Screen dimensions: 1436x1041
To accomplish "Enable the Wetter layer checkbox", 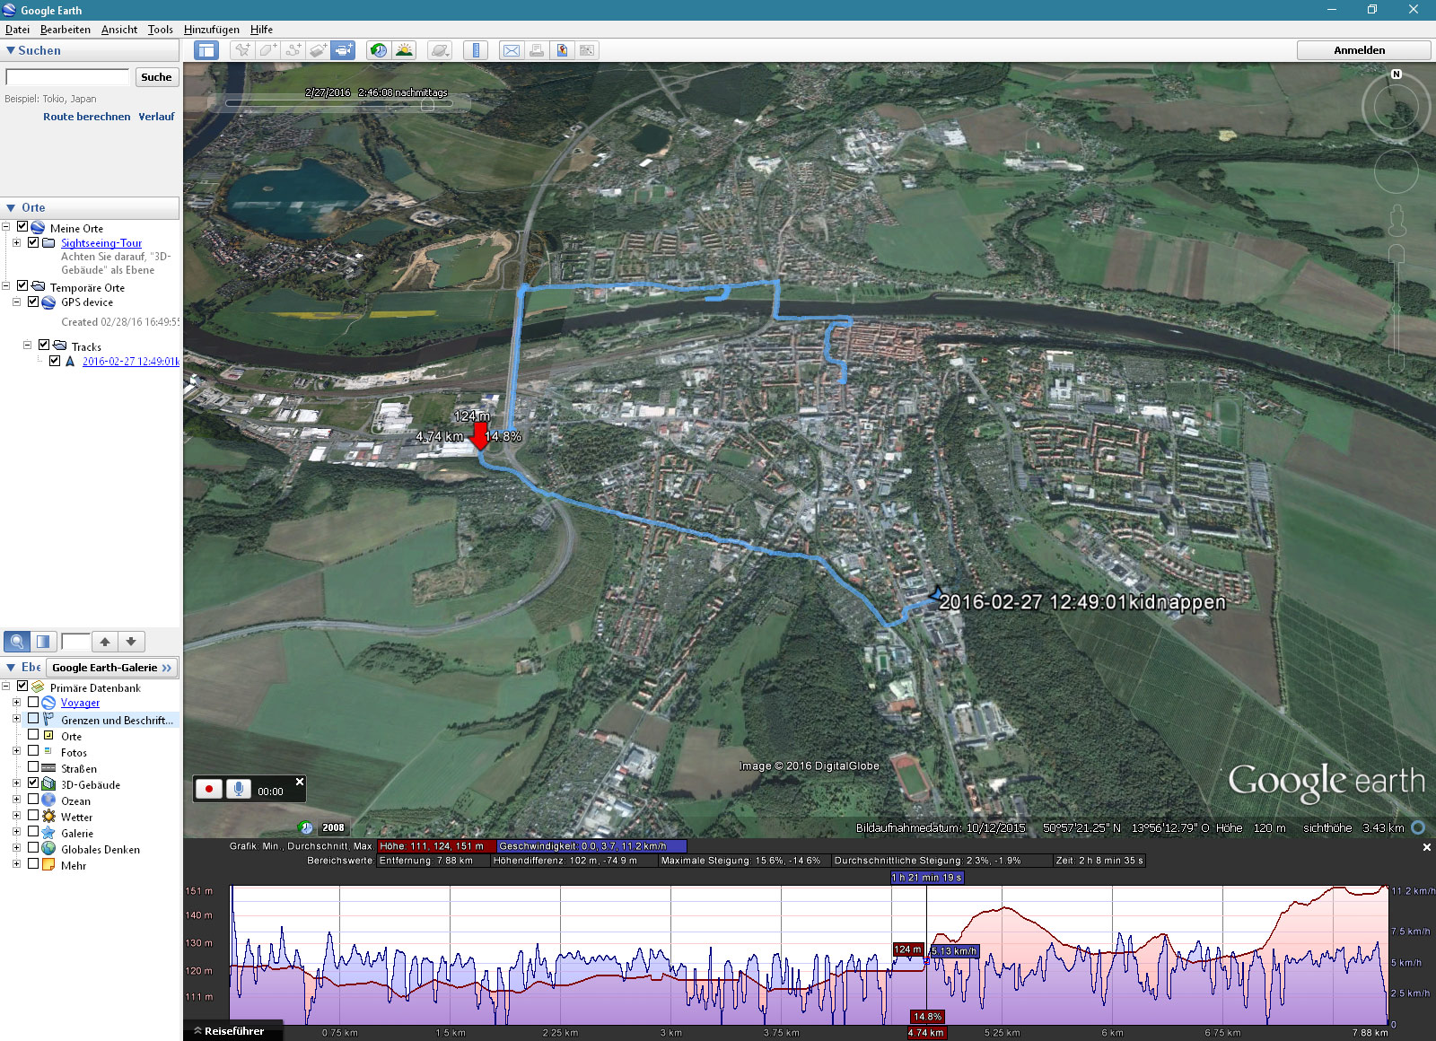I will (33, 816).
